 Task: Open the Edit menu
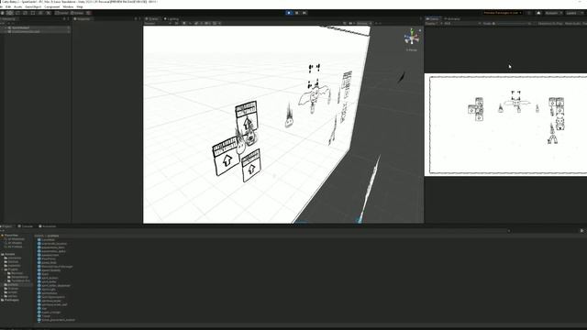(8, 6)
